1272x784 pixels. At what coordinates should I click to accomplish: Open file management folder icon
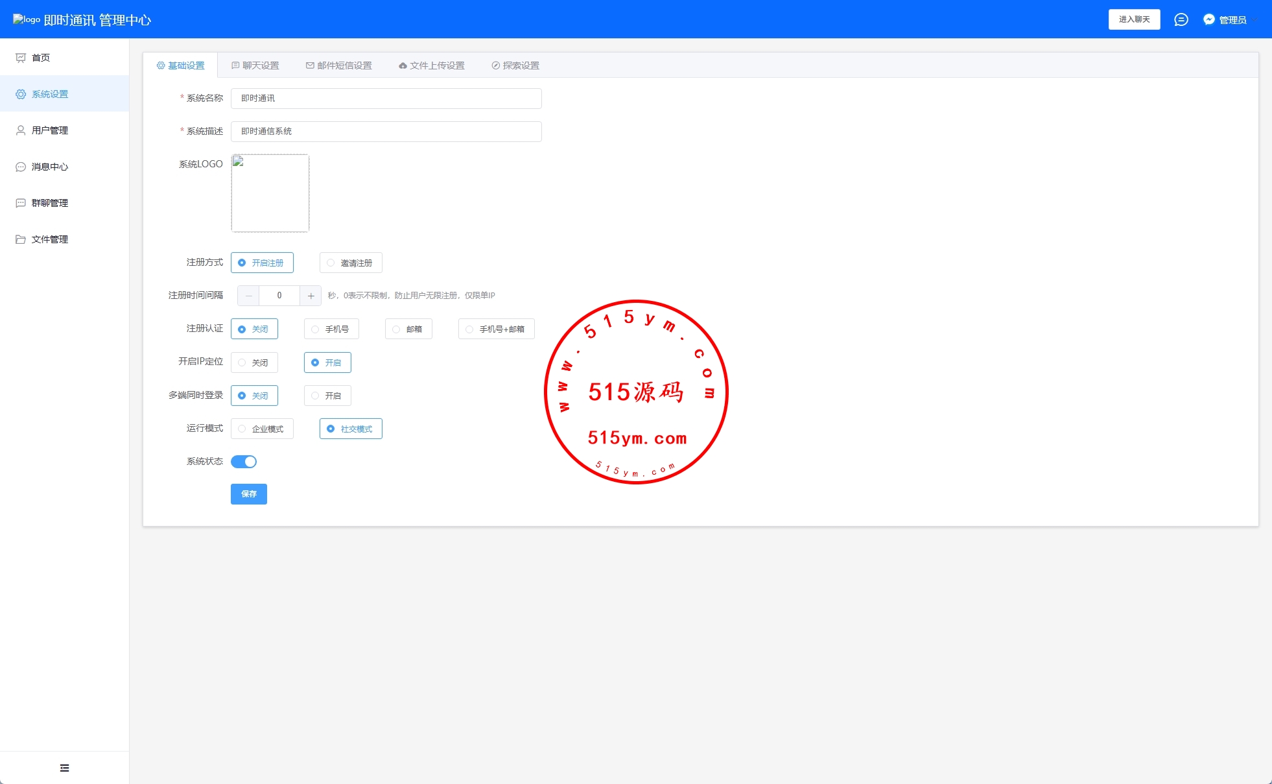click(x=21, y=239)
